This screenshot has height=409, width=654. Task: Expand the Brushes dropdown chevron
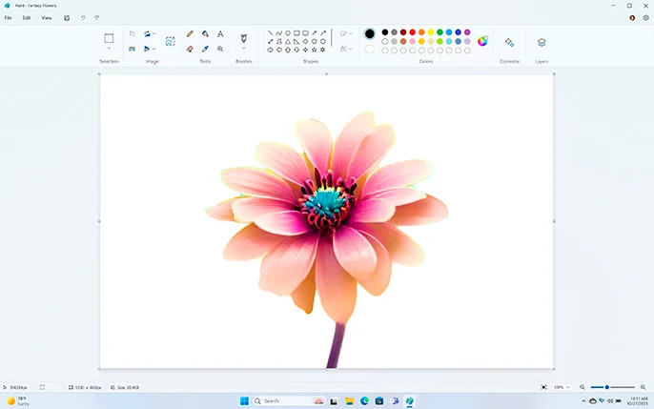[x=244, y=49]
